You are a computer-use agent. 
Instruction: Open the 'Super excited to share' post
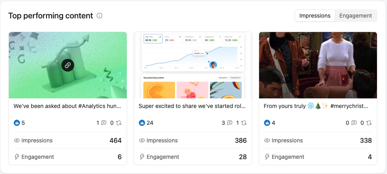pyautogui.click(x=192, y=106)
